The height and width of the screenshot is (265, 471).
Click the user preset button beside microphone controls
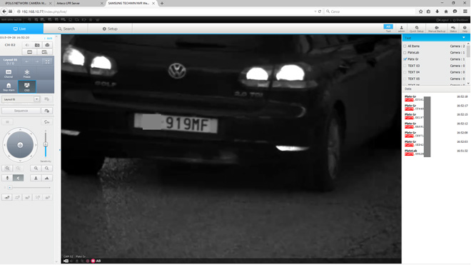point(36,178)
